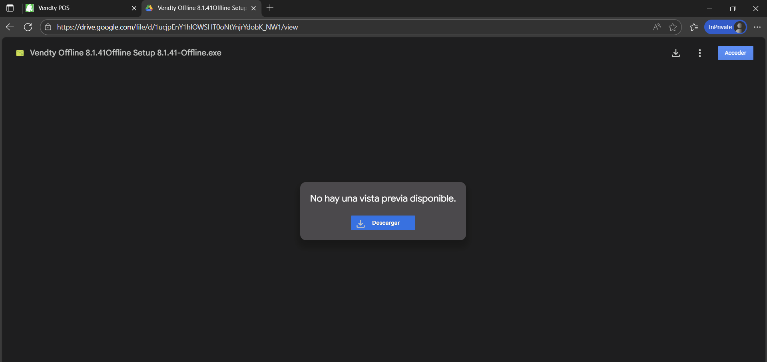
Task: Download the file from the header toolbar
Action: 676,53
